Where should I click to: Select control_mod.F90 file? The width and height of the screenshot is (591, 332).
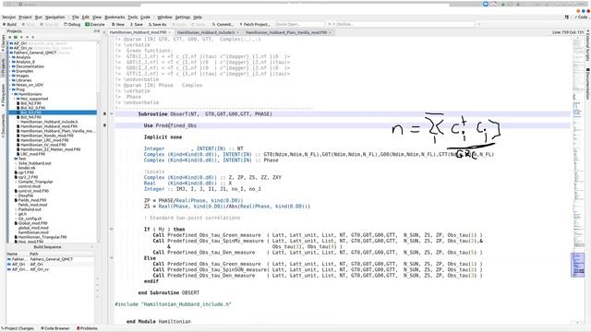[33, 191]
